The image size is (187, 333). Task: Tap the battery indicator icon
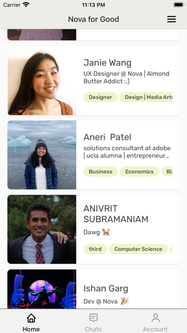[178, 5]
